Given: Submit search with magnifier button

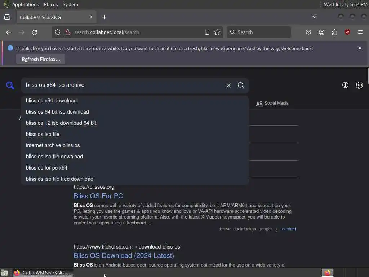Looking at the screenshot, I should [241, 85].
